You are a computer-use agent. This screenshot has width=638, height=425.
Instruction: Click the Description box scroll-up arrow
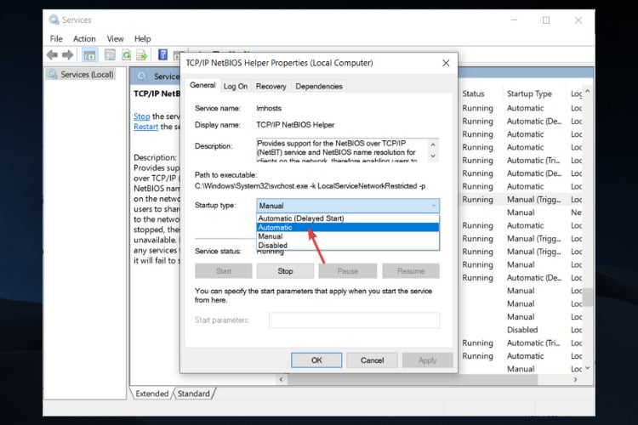click(433, 144)
